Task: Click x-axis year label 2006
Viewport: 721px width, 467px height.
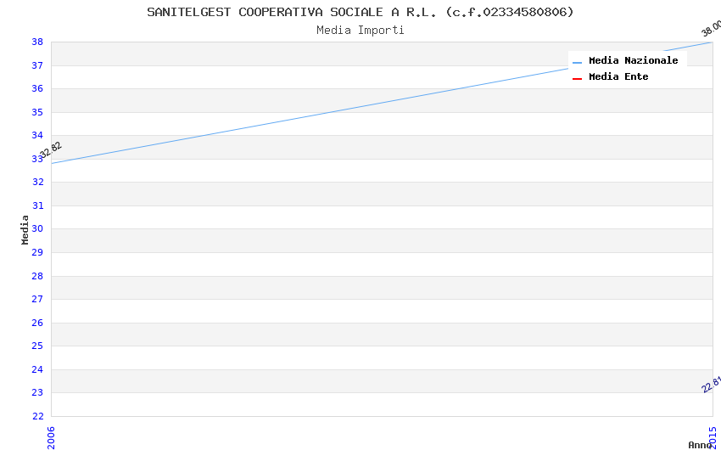Action: tap(51, 437)
